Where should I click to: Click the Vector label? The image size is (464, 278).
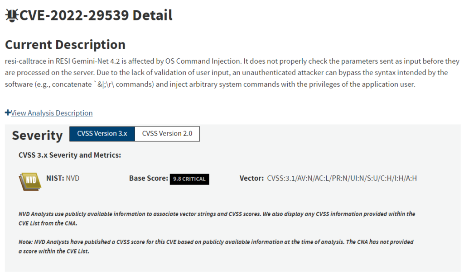click(251, 179)
